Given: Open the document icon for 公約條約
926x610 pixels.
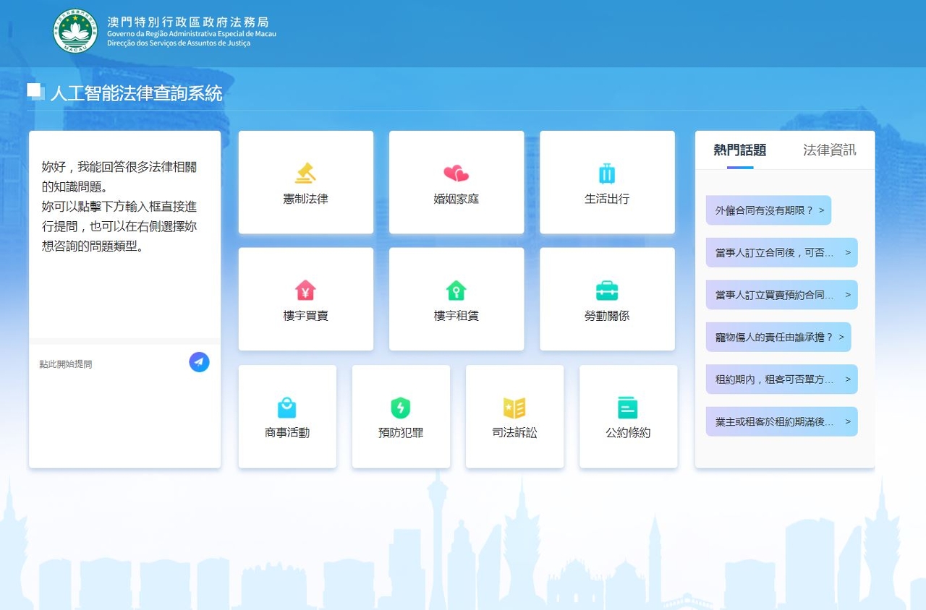Looking at the screenshot, I should pyautogui.click(x=628, y=408).
